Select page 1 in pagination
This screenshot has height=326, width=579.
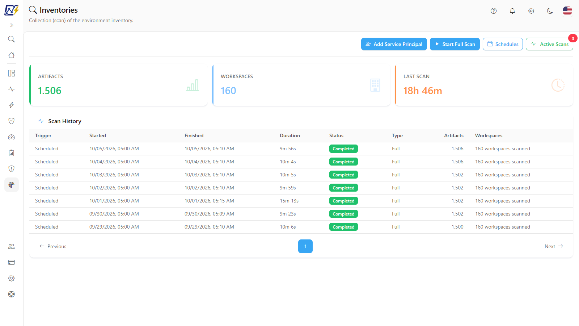[305, 246]
